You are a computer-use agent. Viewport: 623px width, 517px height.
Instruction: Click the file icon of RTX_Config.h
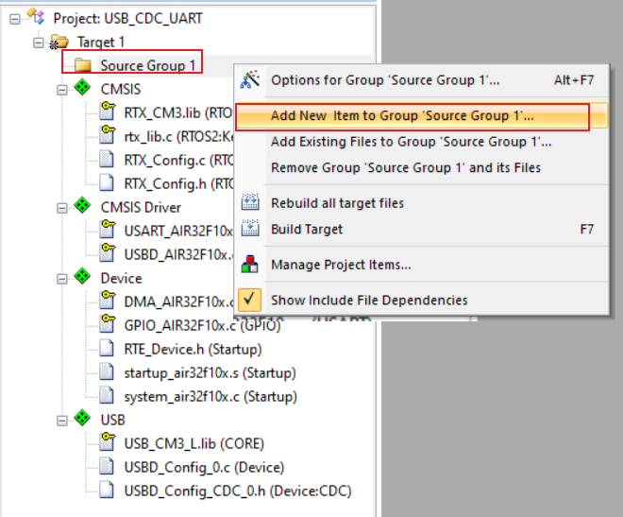107,183
